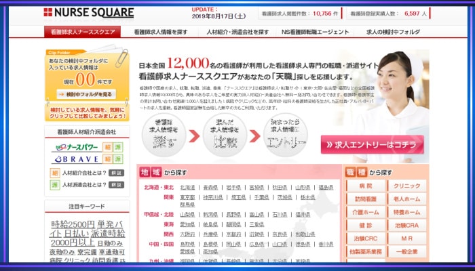Click the NURSE SQUARE logo
Screen dimensions: 475x271
click(88, 12)
